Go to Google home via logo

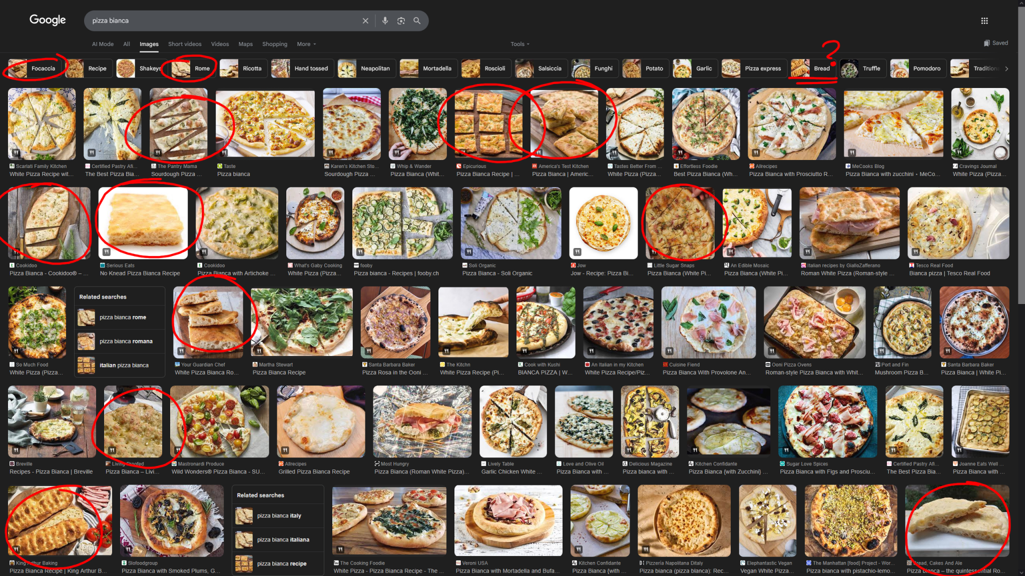(48, 20)
